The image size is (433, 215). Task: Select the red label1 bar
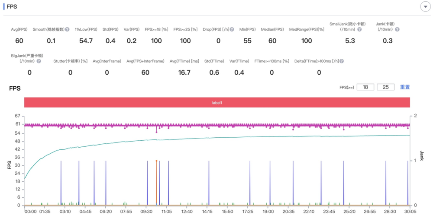[x=217, y=103]
